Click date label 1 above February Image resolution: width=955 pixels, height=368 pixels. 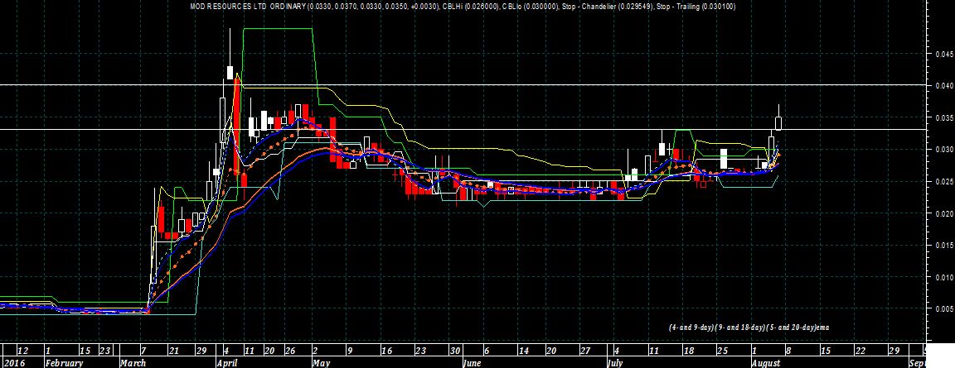(x=48, y=351)
